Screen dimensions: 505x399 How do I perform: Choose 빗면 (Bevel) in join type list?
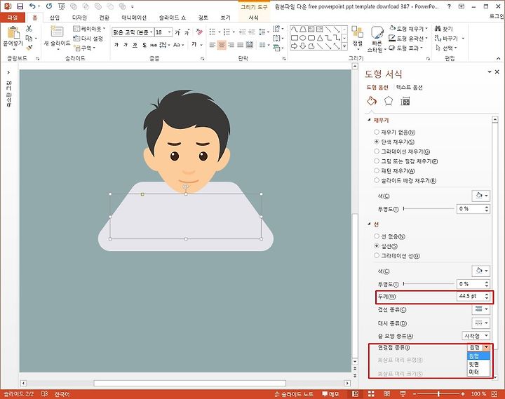click(478, 364)
